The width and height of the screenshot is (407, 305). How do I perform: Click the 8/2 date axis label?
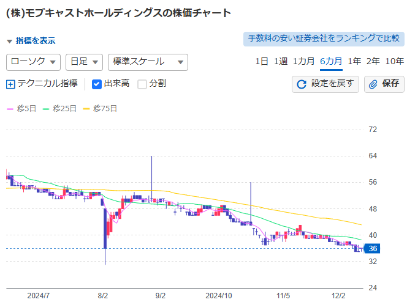point(103,296)
